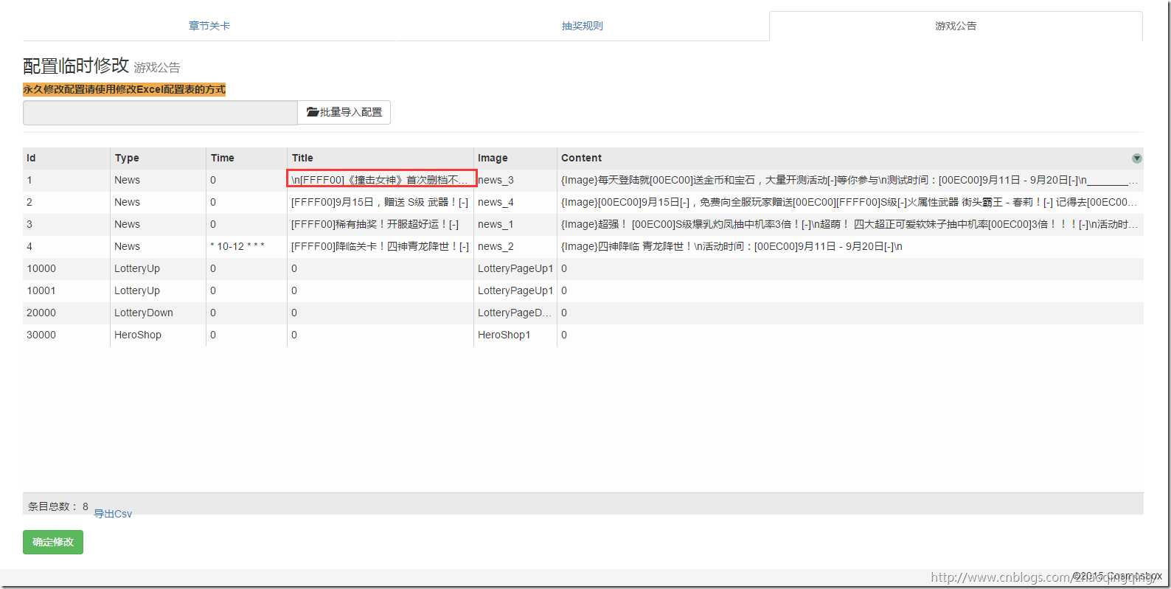The height and width of the screenshot is (589, 1171).
Task: Select the HeroShop1 image cell
Action: 515,335
